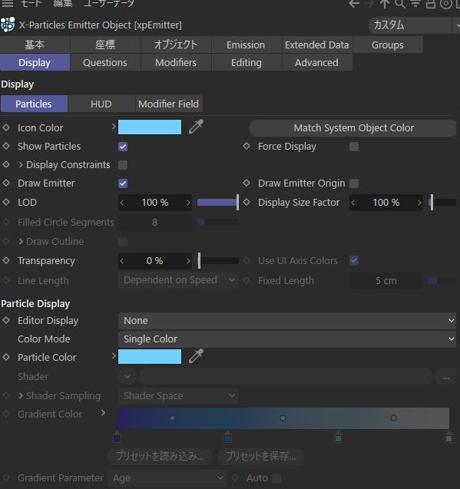Click the back arrow navigation icon

click(354, 4)
